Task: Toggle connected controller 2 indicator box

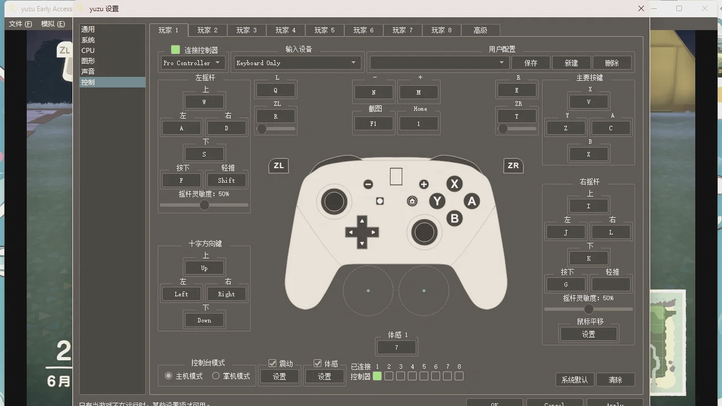Action: click(389, 376)
